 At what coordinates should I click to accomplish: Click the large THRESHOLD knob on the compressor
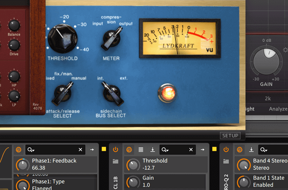click(x=63, y=37)
